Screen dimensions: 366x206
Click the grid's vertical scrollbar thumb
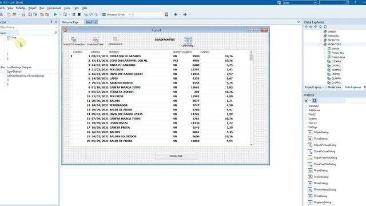(x=251, y=57)
